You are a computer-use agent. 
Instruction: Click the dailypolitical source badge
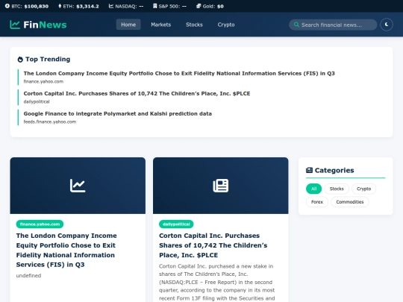tap(176, 224)
